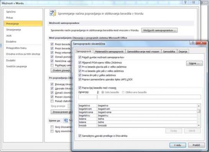This screenshot has height=152, width=209.
Task: Select bolana row in replacement list
Action: [138, 119]
